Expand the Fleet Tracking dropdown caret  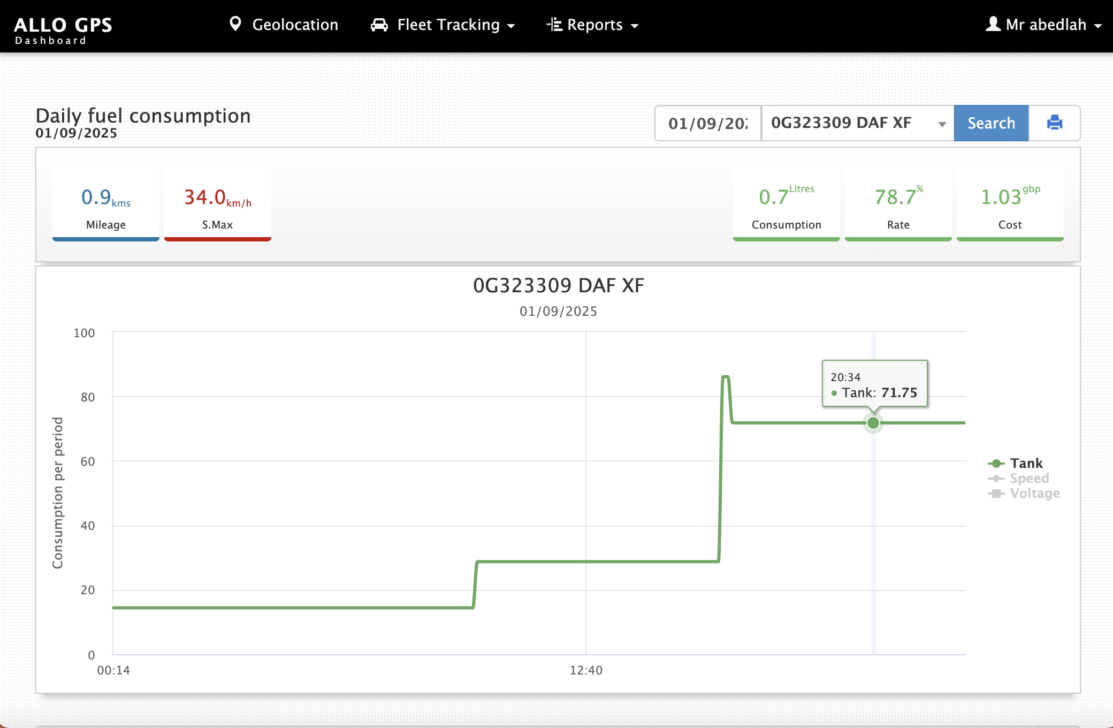511,26
